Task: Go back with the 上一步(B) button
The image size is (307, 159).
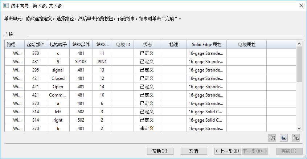Action: tap(227, 151)
